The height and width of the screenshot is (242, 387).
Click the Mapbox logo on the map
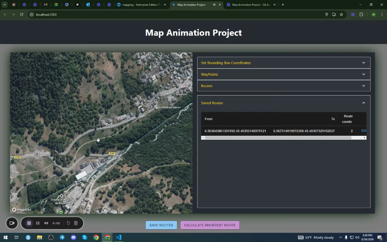click(22, 210)
